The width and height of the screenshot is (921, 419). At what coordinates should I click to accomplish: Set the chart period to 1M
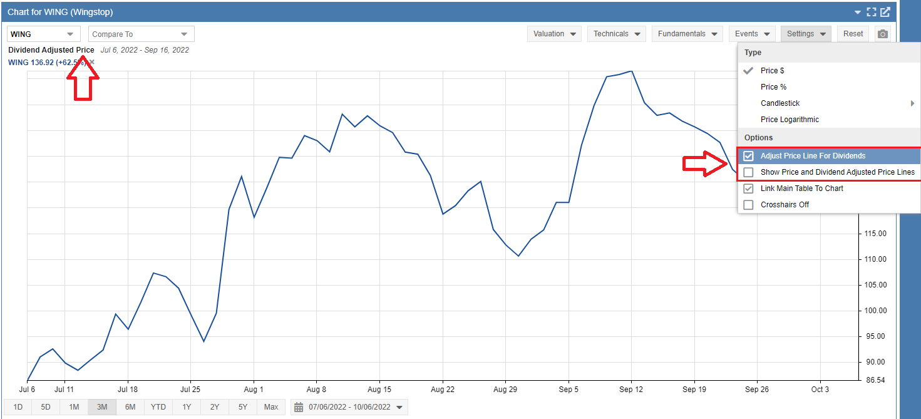(74, 407)
